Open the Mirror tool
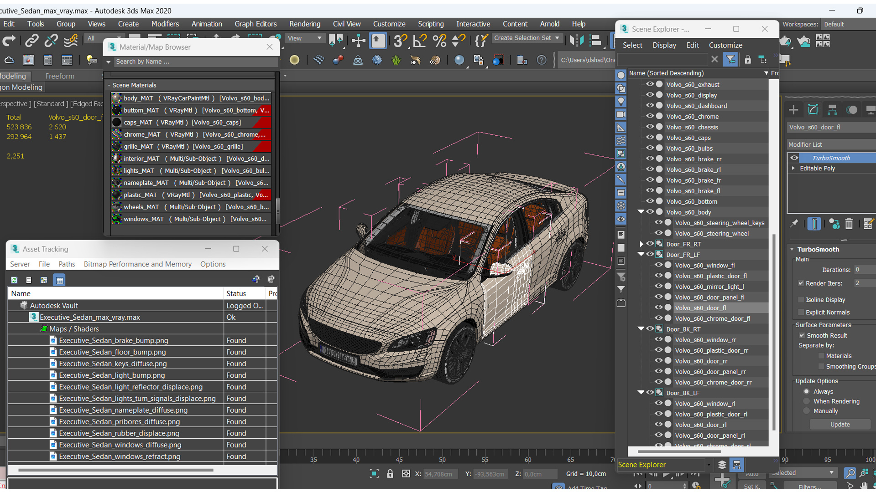 576,41
